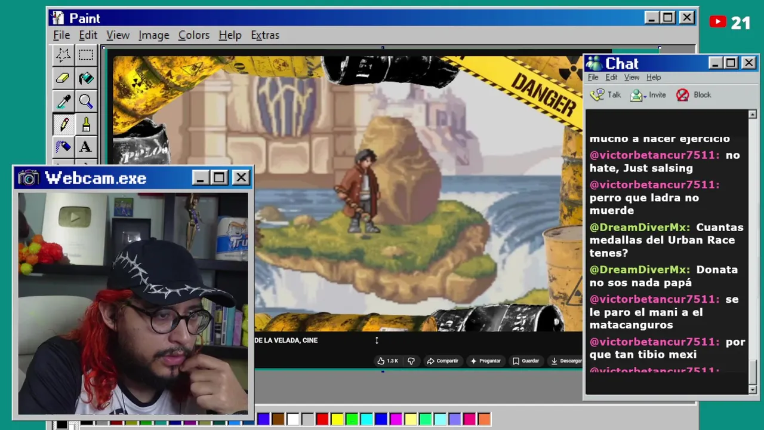Screen dimensions: 764x430
Task: Pick the hot pink palette swatch
Action: (x=469, y=419)
